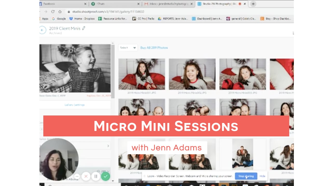Click the Loom minus control button

pos(77,176)
